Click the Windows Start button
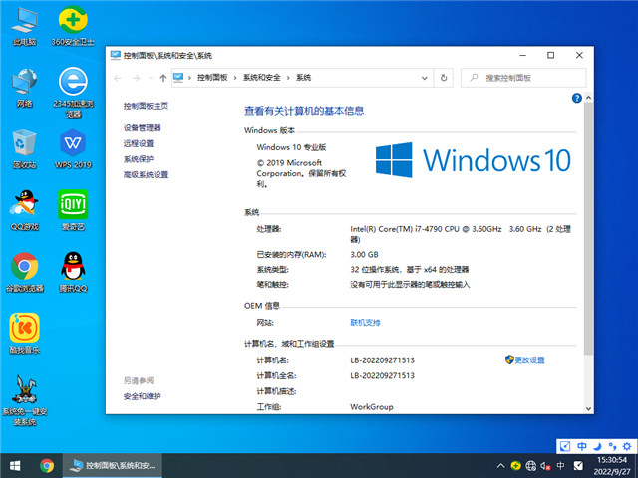 pyautogui.click(x=15, y=465)
